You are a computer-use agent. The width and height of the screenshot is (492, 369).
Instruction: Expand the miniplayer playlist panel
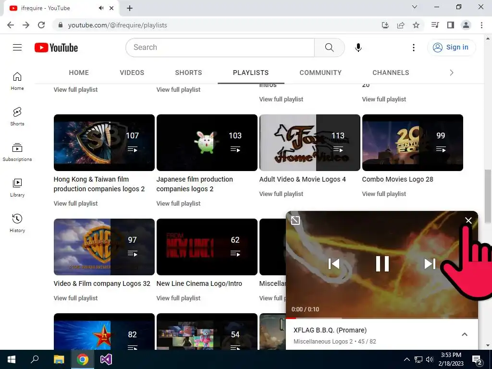[x=465, y=334]
